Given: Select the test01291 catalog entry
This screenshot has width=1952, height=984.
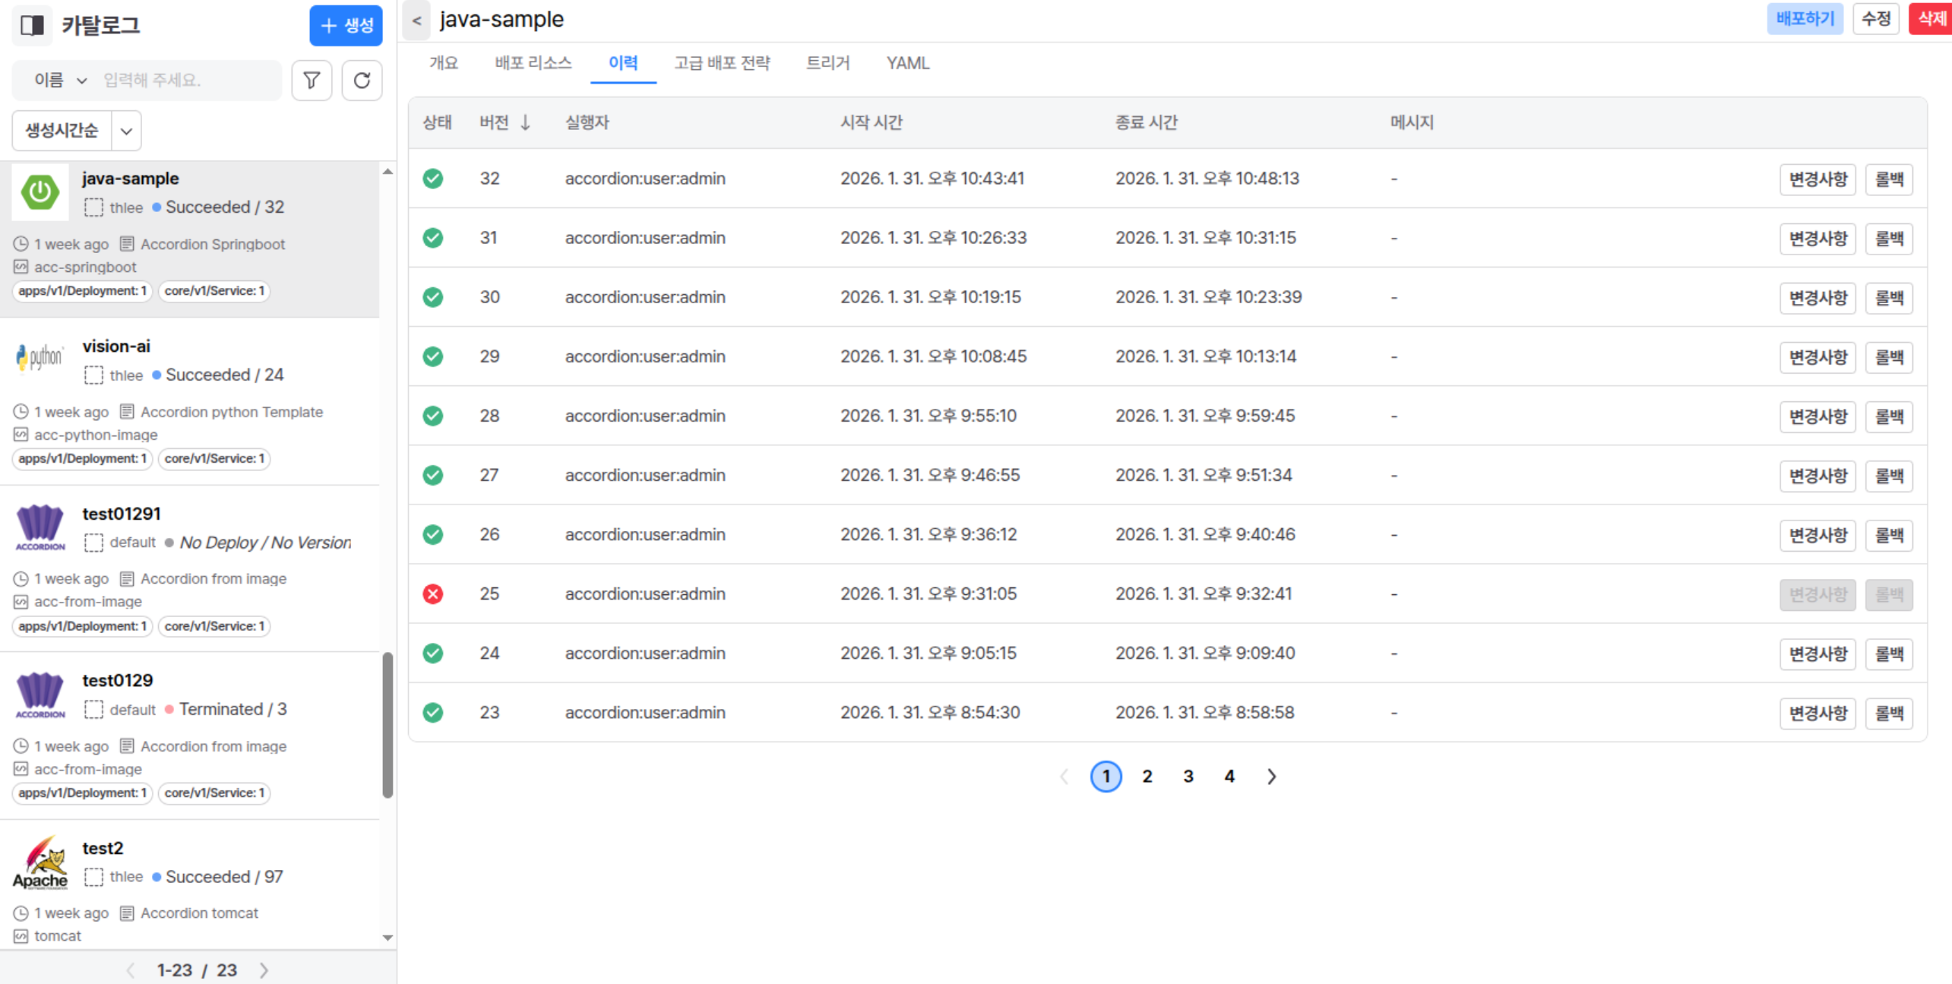Looking at the screenshot, I should point(190,568).
